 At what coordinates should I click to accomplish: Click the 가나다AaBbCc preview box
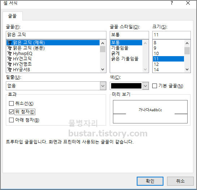tap(150, 112)
